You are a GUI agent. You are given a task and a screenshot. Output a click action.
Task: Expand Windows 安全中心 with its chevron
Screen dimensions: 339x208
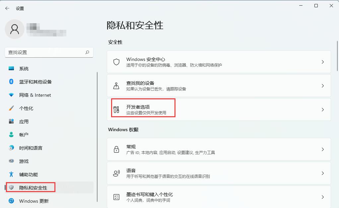[322, 62]
